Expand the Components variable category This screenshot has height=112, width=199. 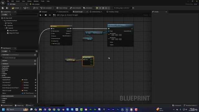(x=1, y=66)
